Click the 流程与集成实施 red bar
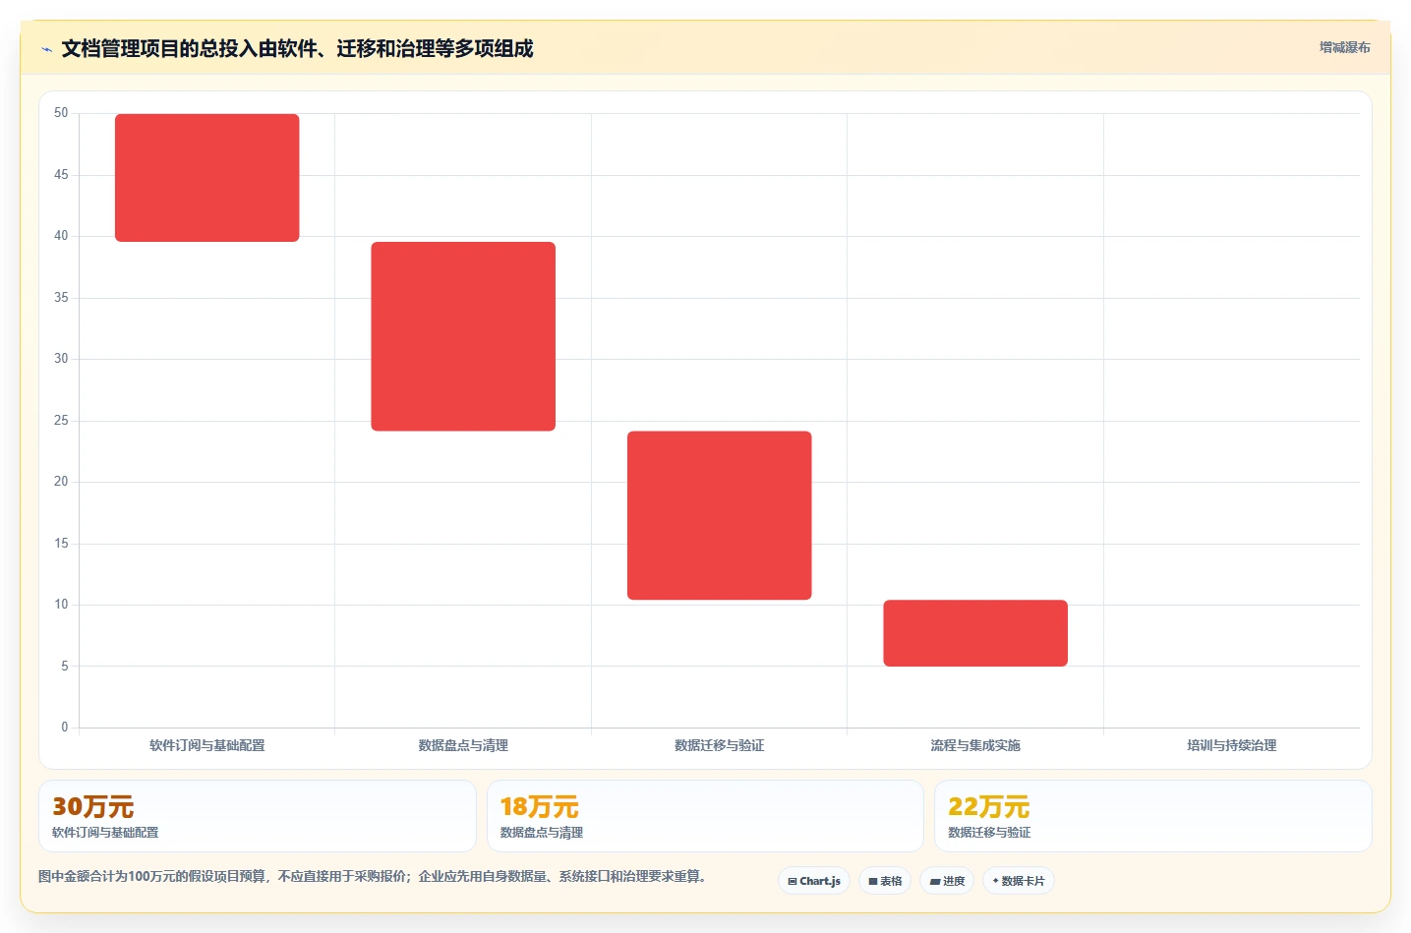The image size is (1411, 933). tap(975, 633)
